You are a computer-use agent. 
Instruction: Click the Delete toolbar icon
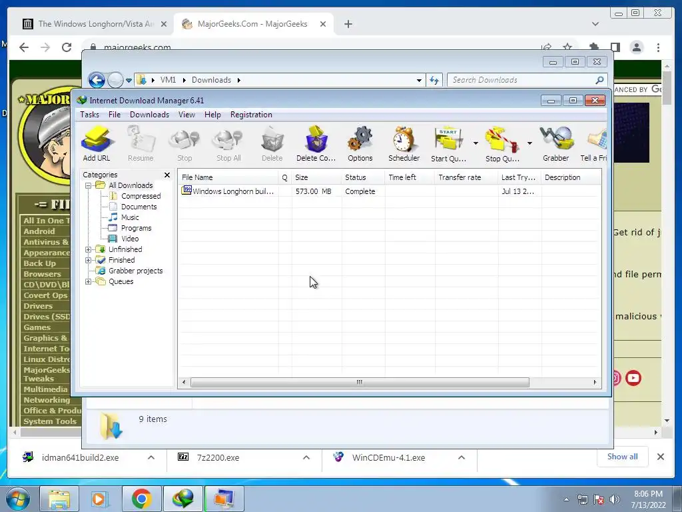(272, 144)
